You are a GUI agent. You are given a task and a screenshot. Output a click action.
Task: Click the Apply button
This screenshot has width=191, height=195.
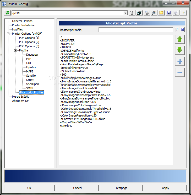[x=166, y=188]
